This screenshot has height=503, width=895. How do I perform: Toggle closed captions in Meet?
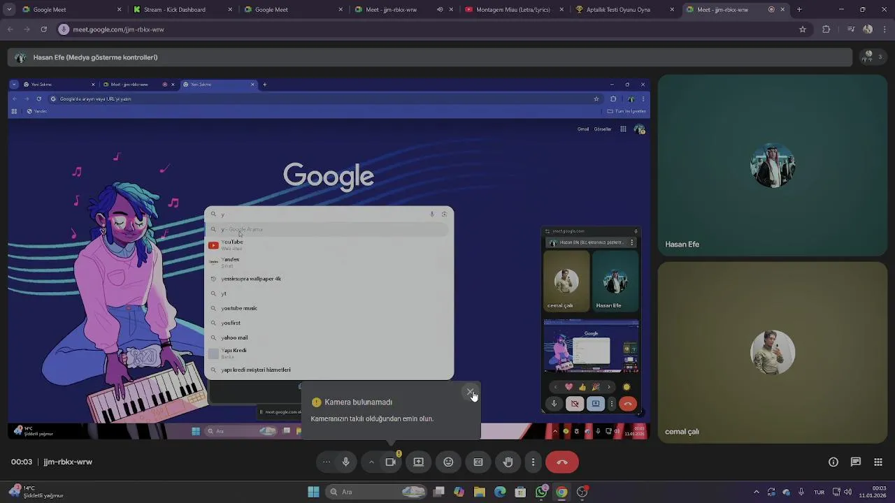(x=478, y=462)
